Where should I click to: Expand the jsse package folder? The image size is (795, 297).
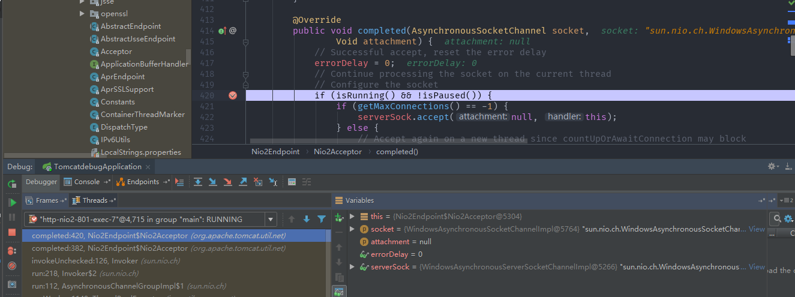click(x=82, y=2)
